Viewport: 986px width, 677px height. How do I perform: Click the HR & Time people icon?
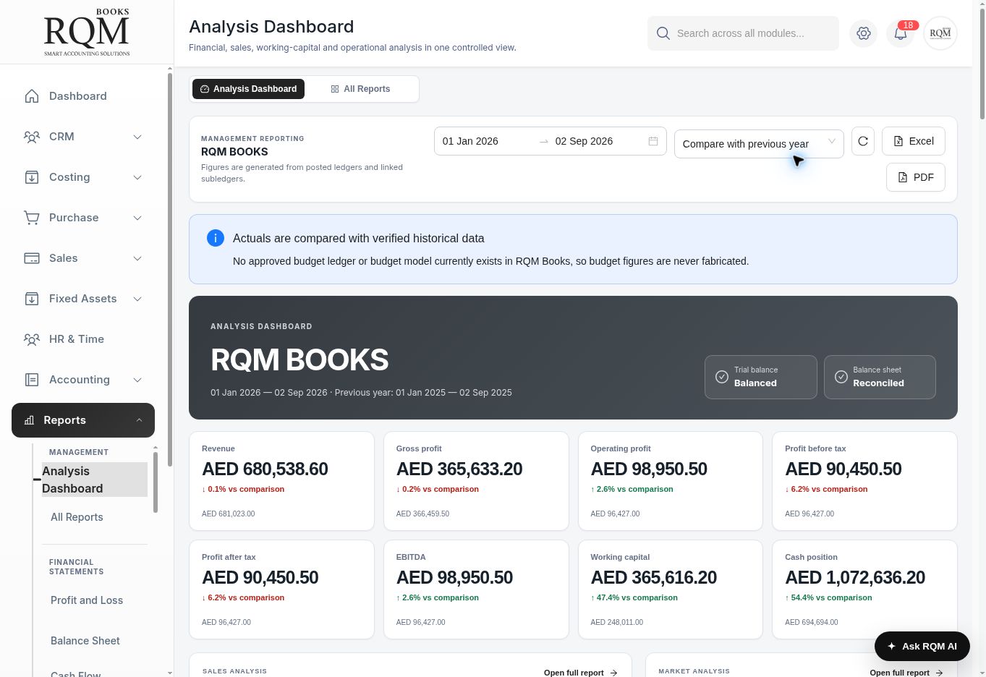(32, 339)
